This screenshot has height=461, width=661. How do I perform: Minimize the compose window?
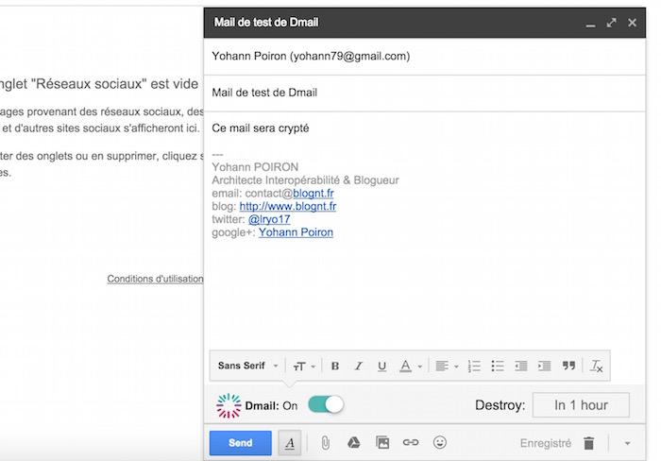(x=590, y=24)
